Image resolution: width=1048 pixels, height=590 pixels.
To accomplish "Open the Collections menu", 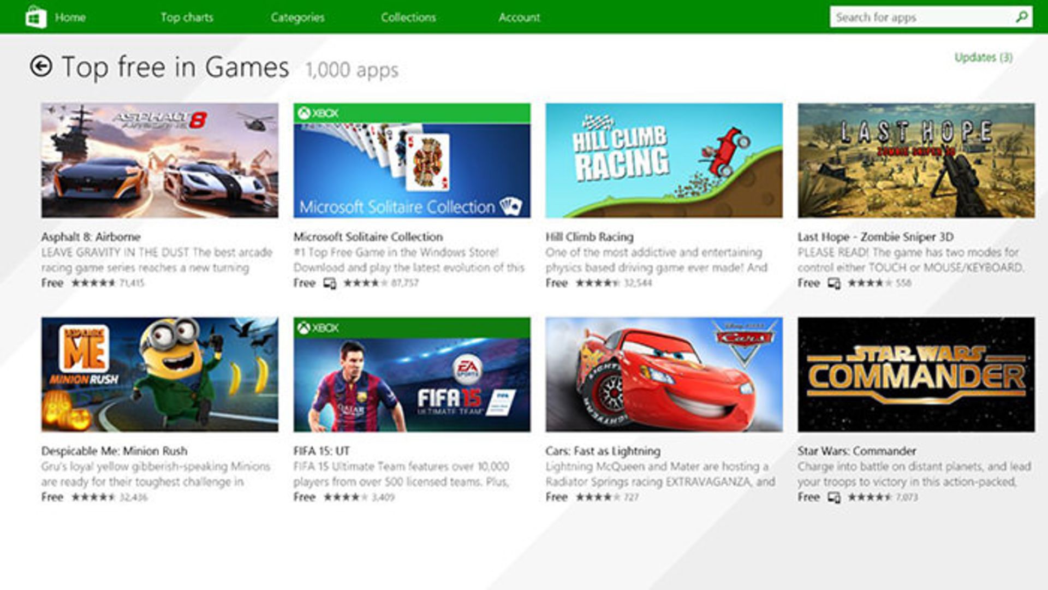I will pos(408,17).
